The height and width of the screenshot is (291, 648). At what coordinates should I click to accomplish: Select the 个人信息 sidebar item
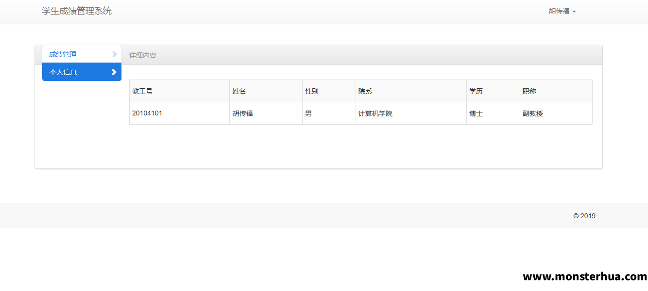pyautogui.click(x=82, y=72)
